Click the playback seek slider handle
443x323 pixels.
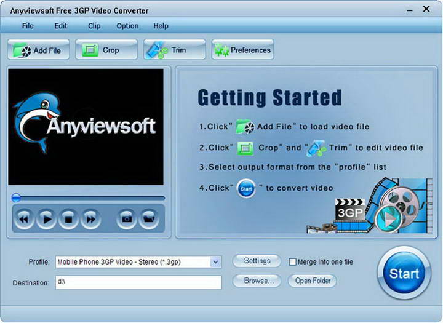pos(16,198)
